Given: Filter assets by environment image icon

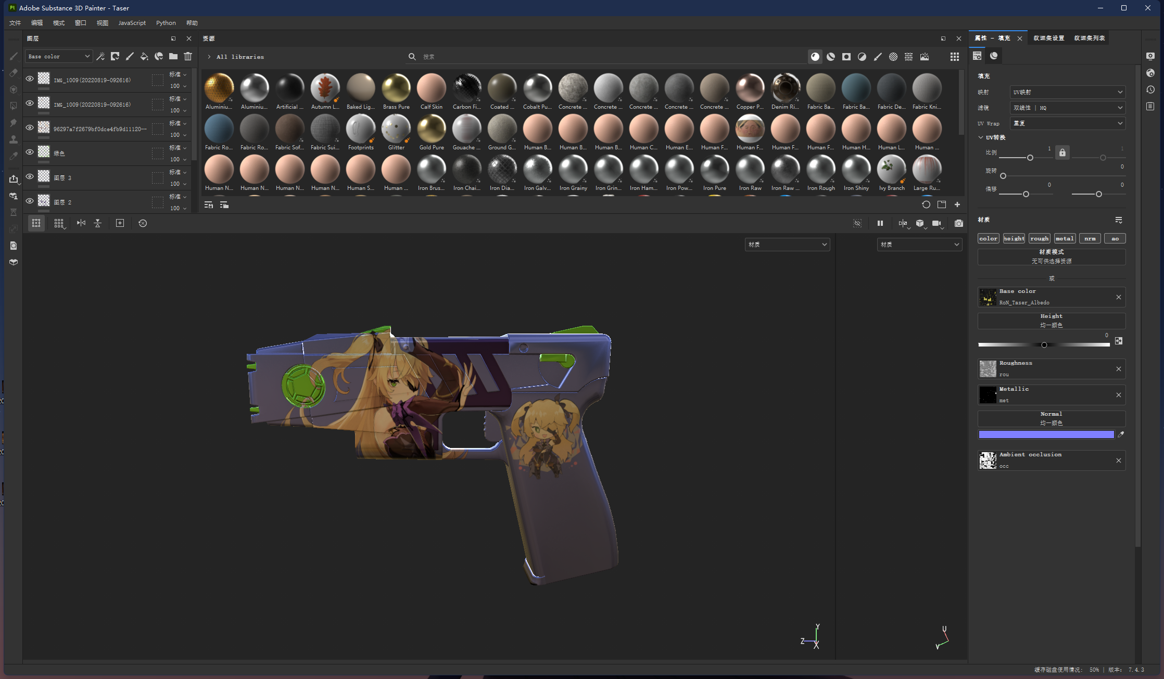Looking at the screenshot, I should click(x=925, y=57).
